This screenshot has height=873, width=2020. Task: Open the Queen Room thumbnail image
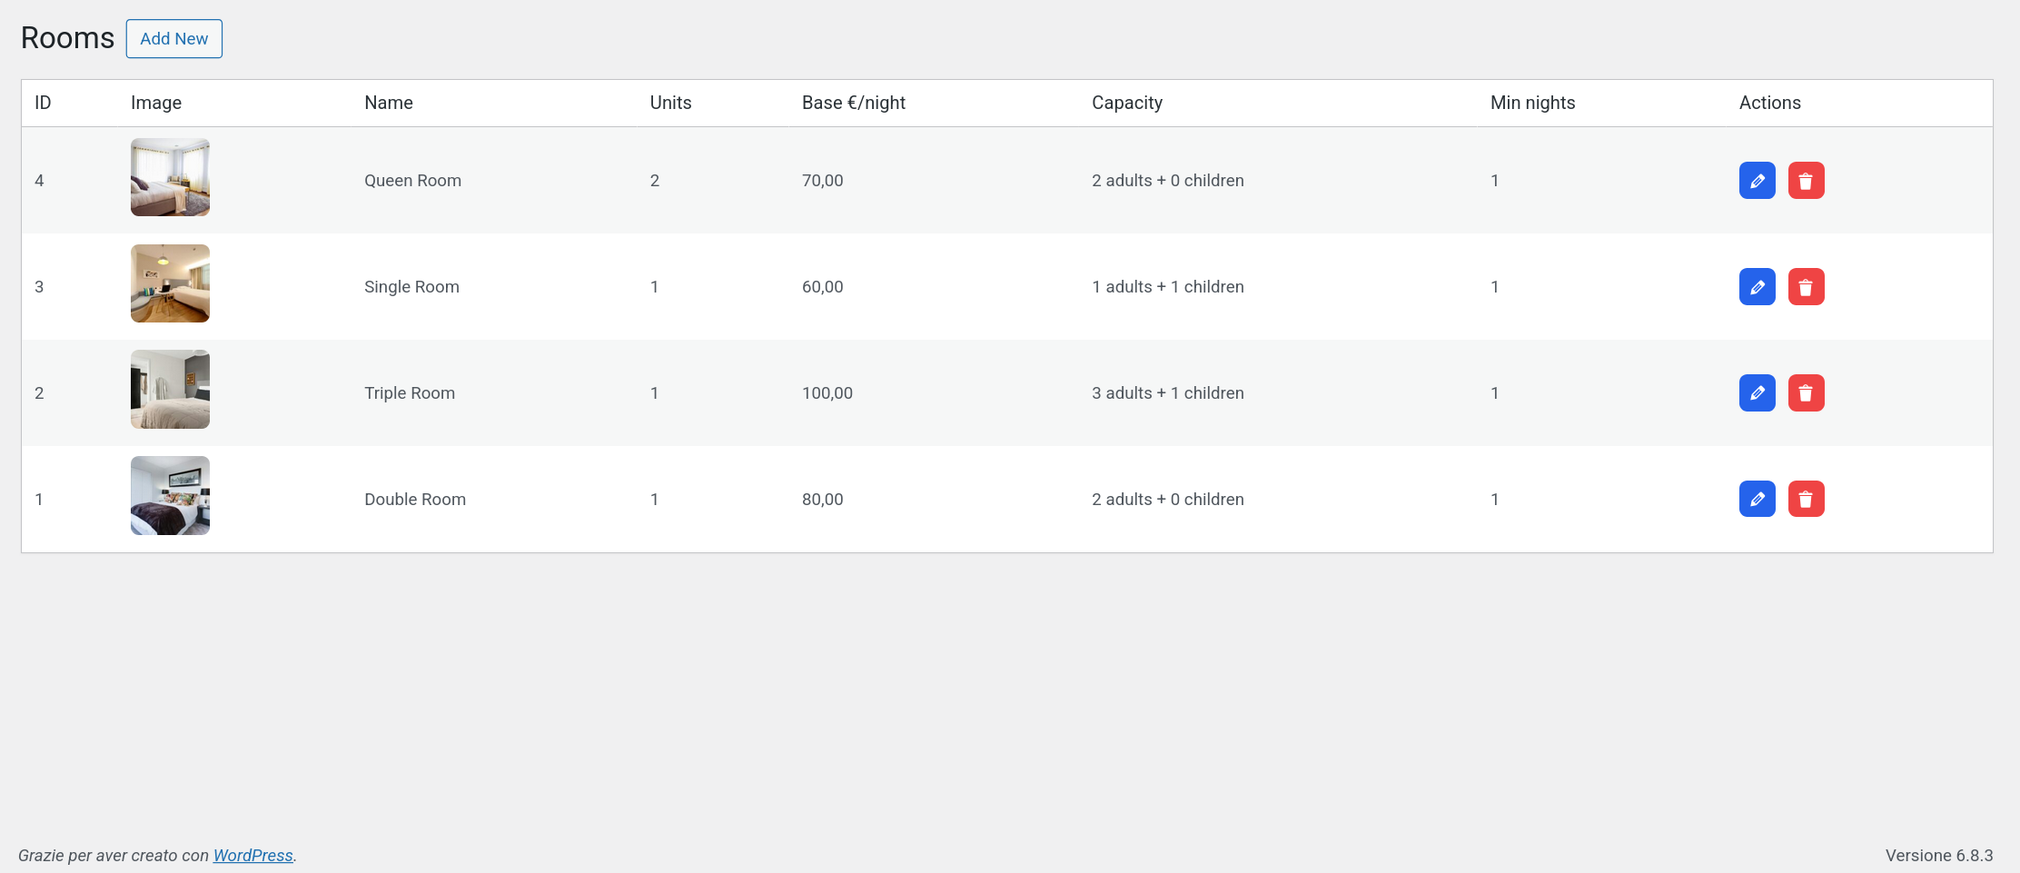tap(170, 177)
